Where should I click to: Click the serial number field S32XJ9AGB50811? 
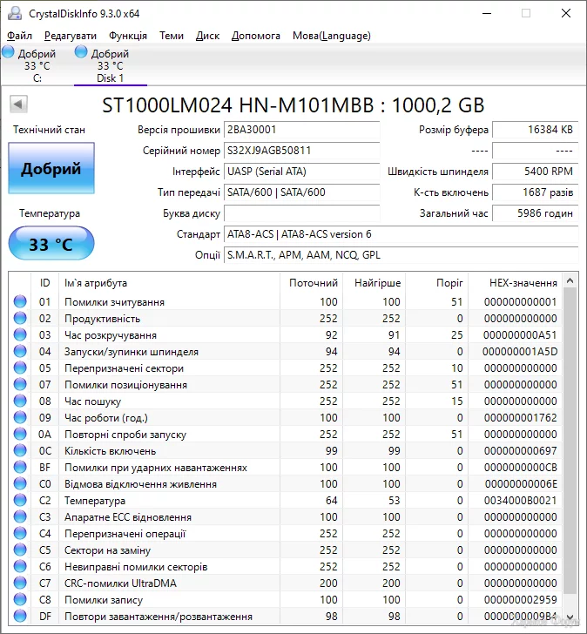point(302,151)
